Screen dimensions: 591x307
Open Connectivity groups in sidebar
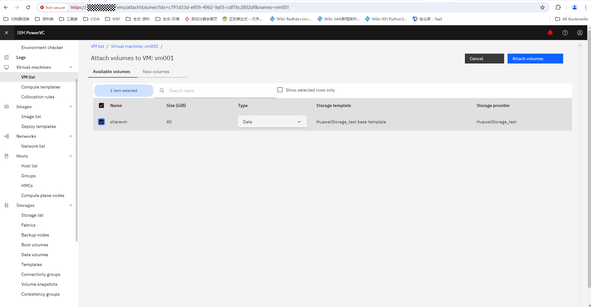coord(41,274)
